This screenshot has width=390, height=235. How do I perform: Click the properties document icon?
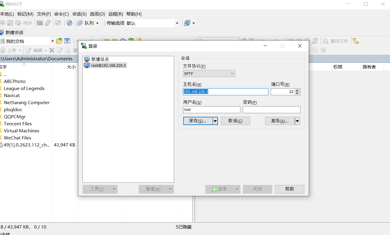(68, 50)
